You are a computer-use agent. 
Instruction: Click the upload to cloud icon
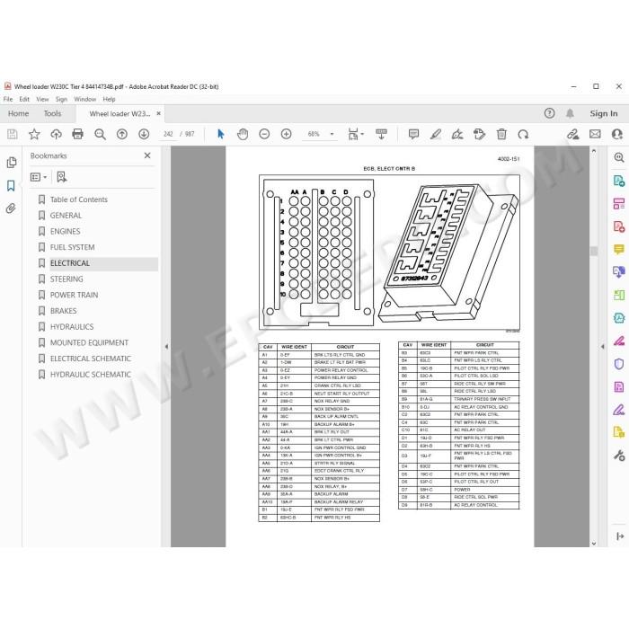tap(56, 134)
